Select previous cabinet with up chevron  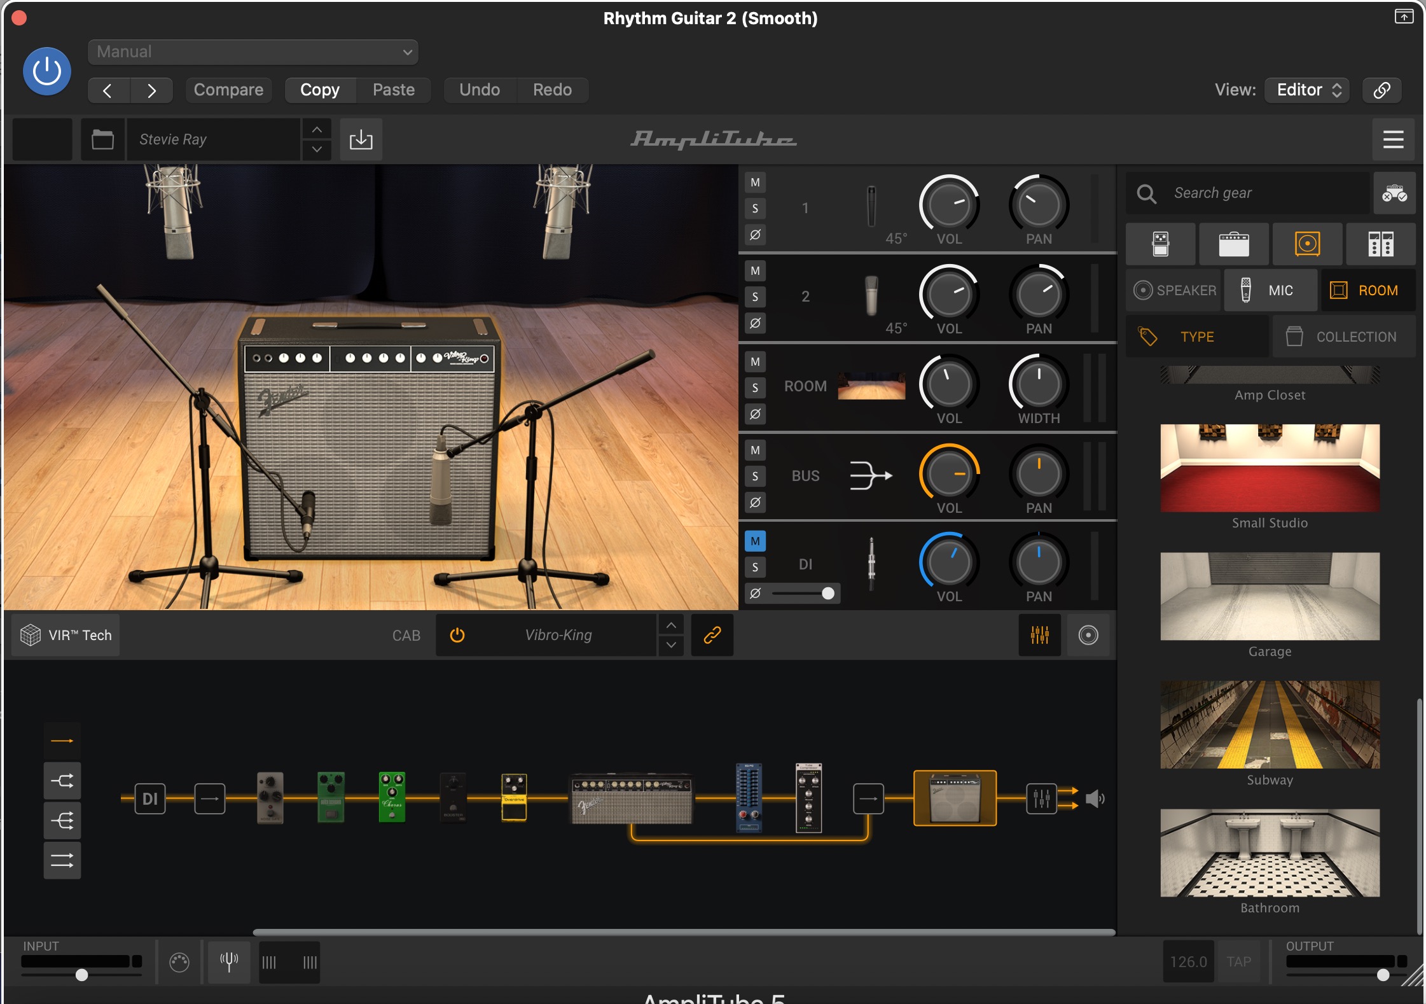(671, 625)
